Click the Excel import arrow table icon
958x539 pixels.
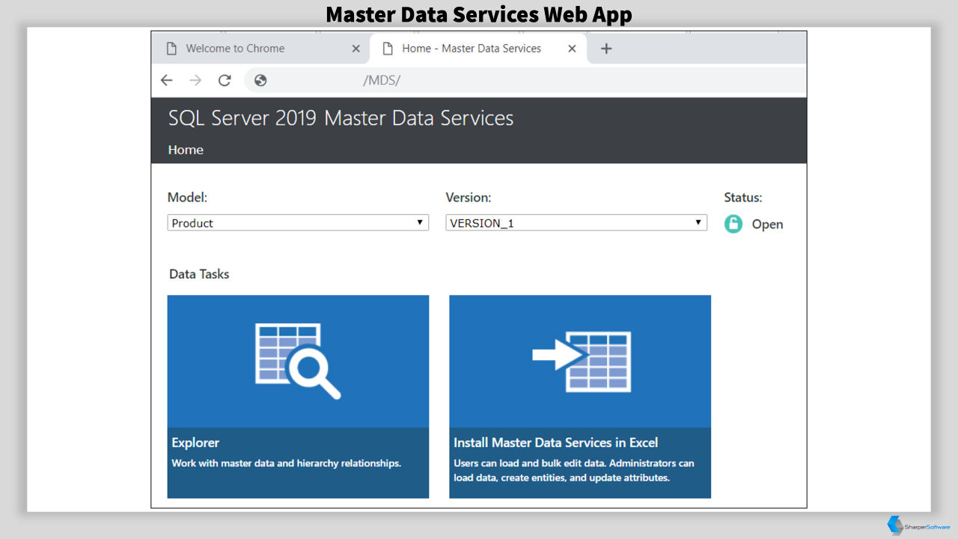(582, 362)
